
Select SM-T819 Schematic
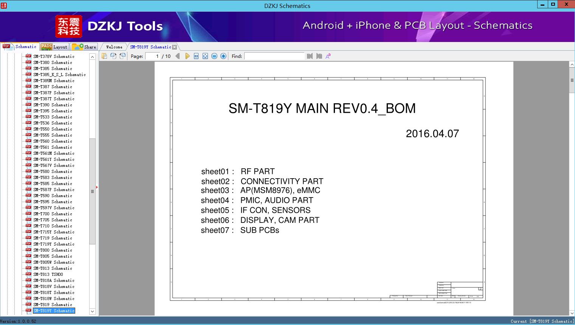53,305
